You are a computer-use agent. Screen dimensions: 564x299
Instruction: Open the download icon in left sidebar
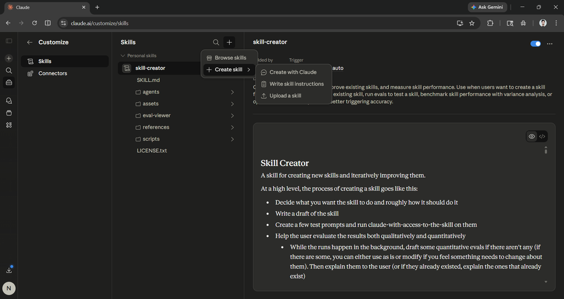click(9, 270)
